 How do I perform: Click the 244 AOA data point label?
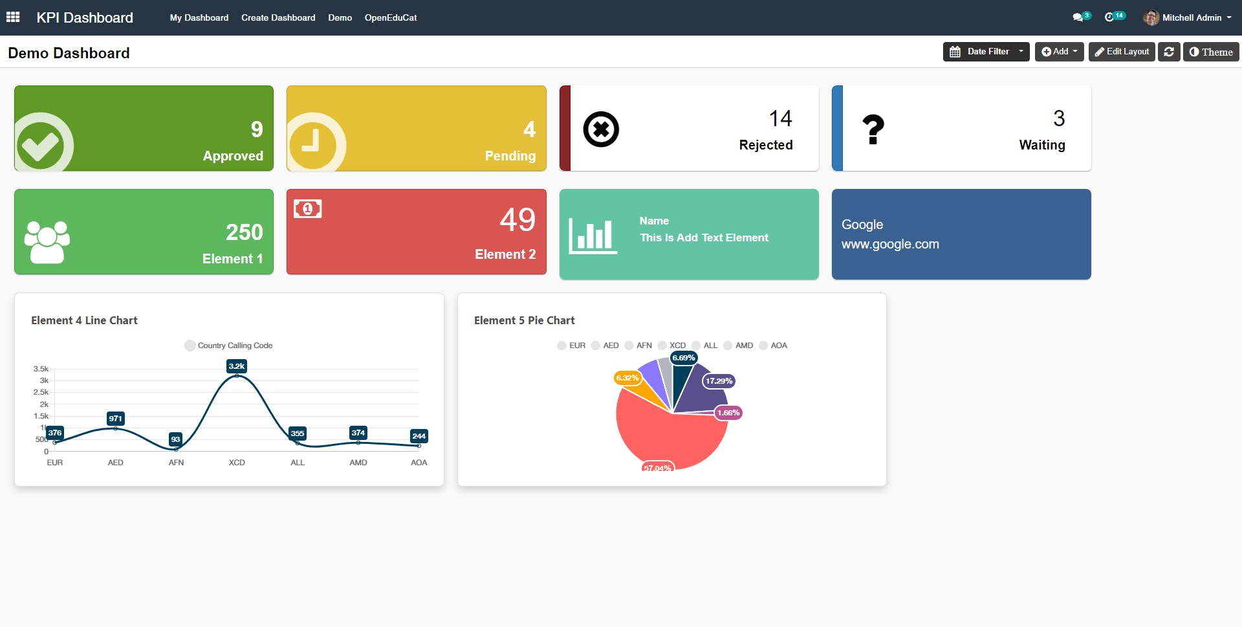(x=419, y=436)
